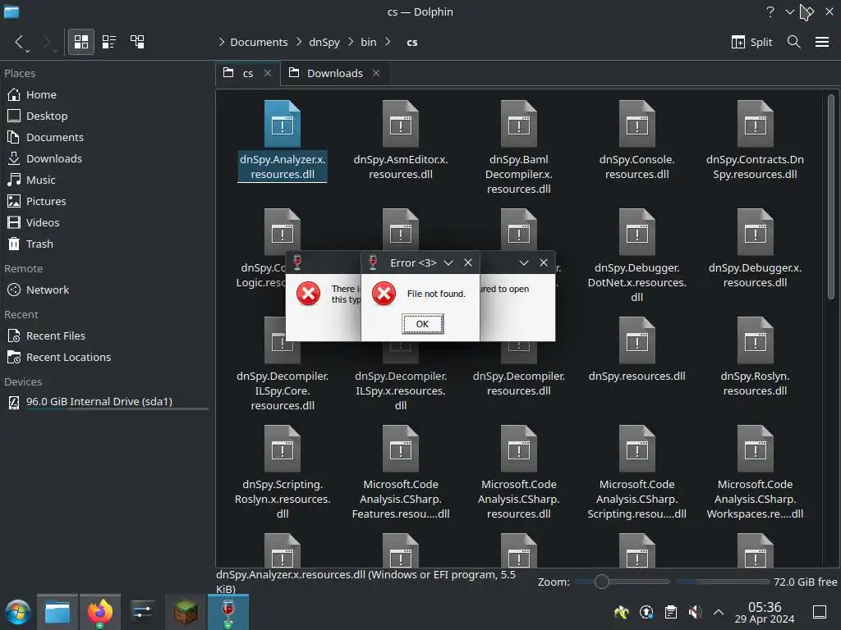Toggle muted volume in system tray
The image size is (841, 630).
(695, 612)
